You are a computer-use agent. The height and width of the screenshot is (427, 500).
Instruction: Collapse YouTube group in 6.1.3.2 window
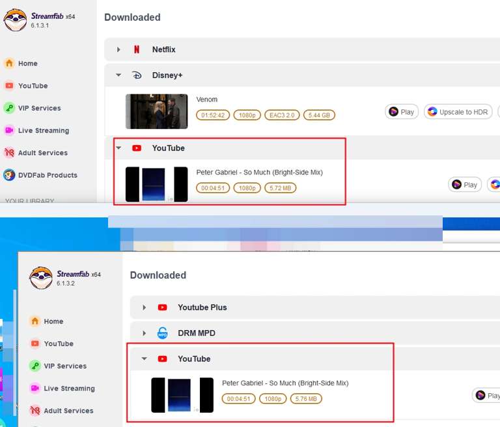point(144,359)
